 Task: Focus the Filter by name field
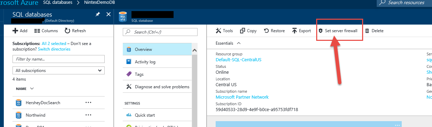(58, 59)
